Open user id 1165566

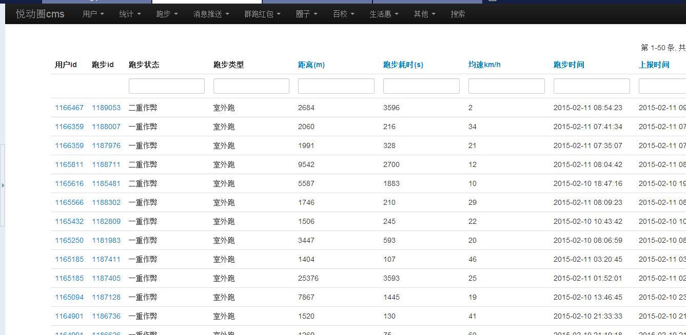tap(69, 202)
